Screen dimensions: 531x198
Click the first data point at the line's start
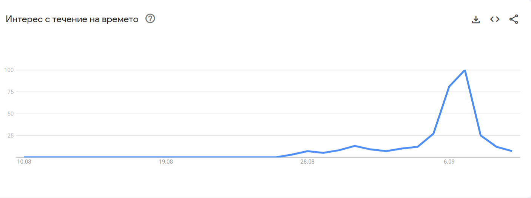coord(25,157)
